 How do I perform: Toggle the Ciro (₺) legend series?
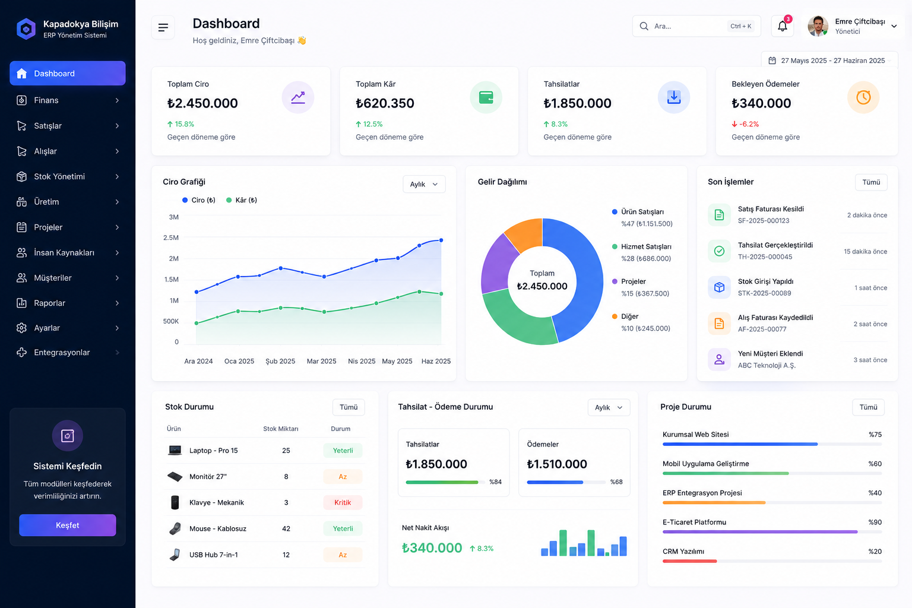click(199, 200)
